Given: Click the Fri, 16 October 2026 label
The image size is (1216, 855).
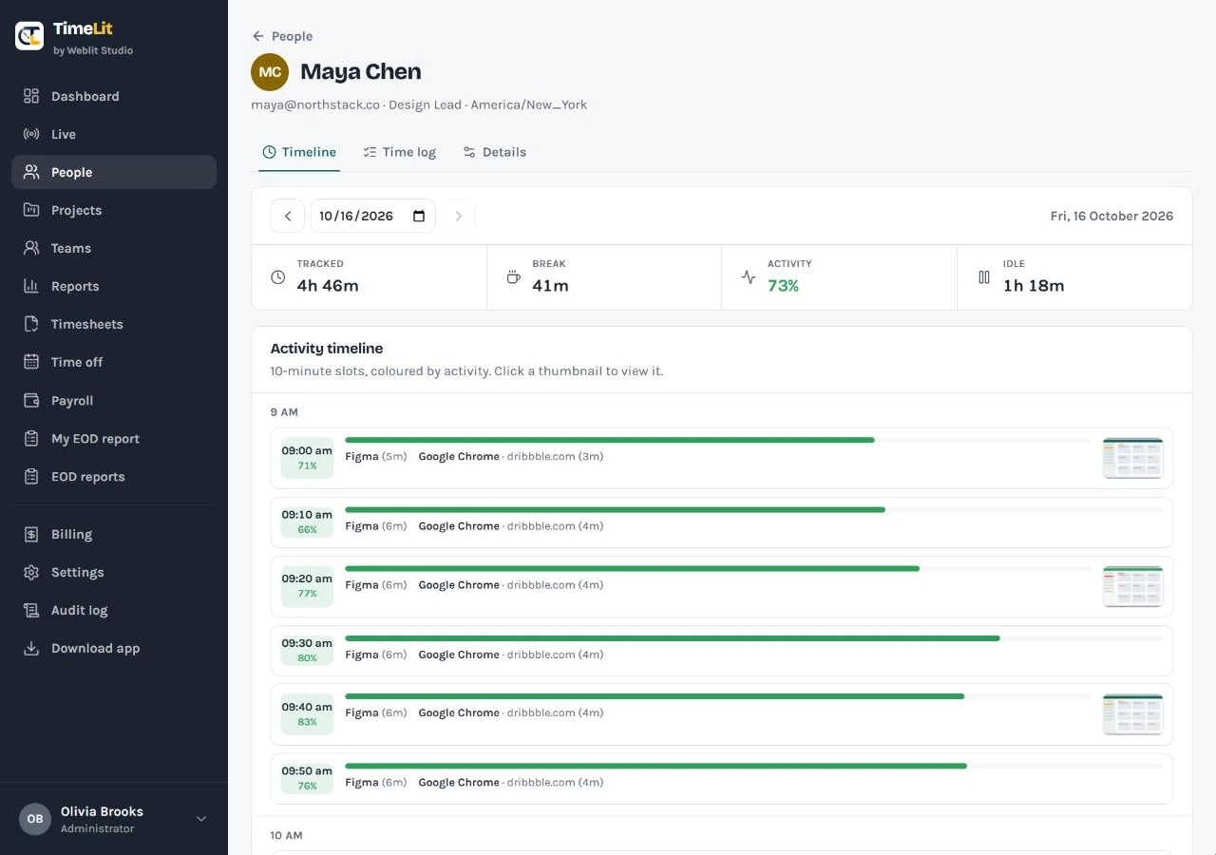Looking at the screenshot, I should (1111, 216).
